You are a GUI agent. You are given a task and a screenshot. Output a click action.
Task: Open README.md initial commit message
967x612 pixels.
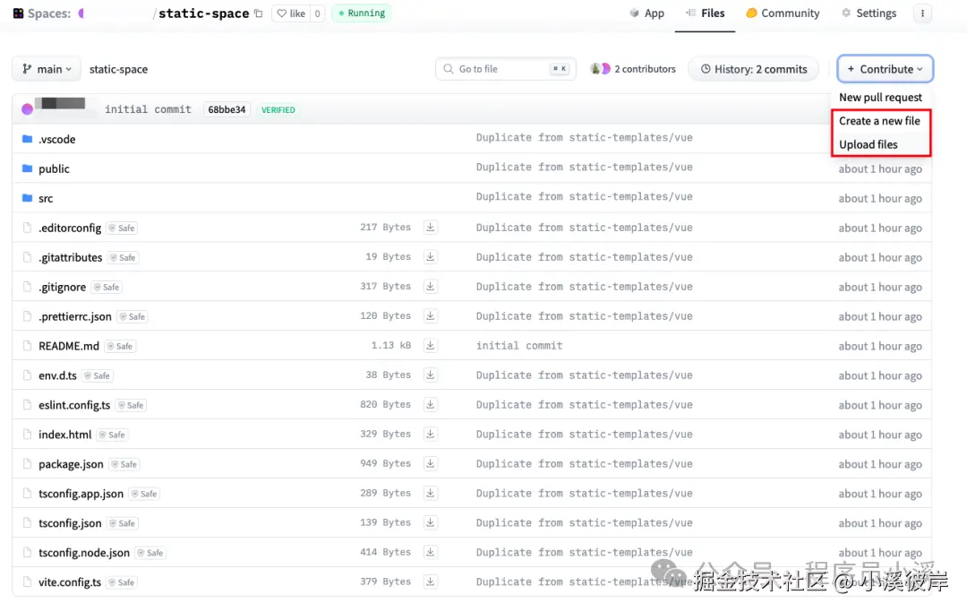pos(518,346)
